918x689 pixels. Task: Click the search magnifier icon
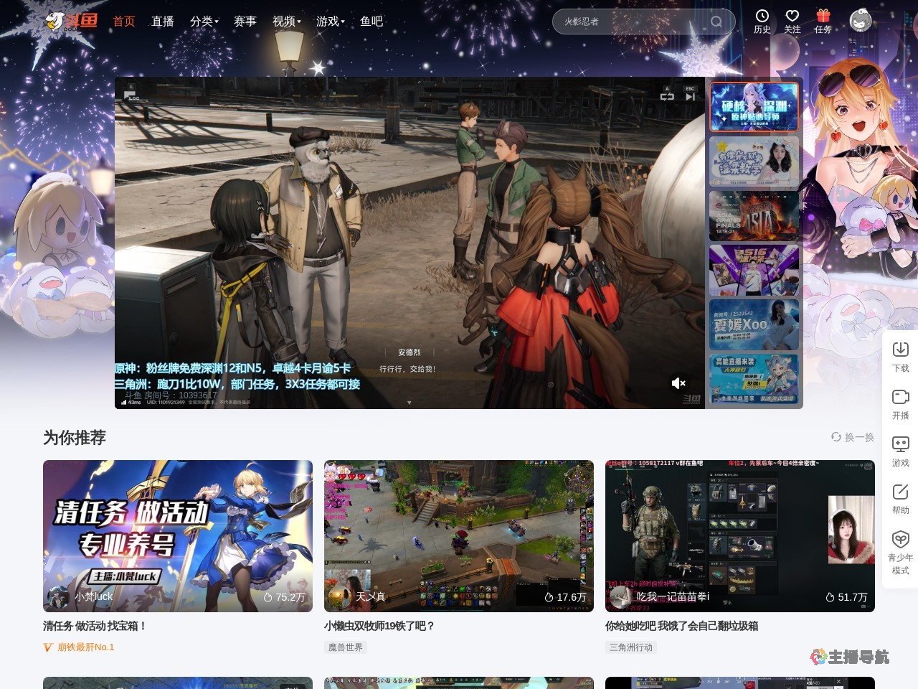pos(716,22)
